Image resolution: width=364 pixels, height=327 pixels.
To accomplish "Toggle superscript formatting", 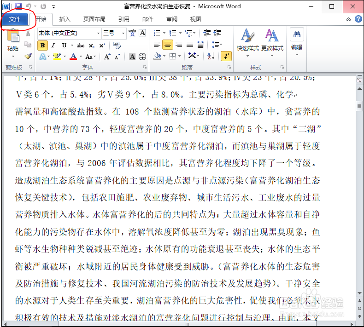I will (102, 46).
